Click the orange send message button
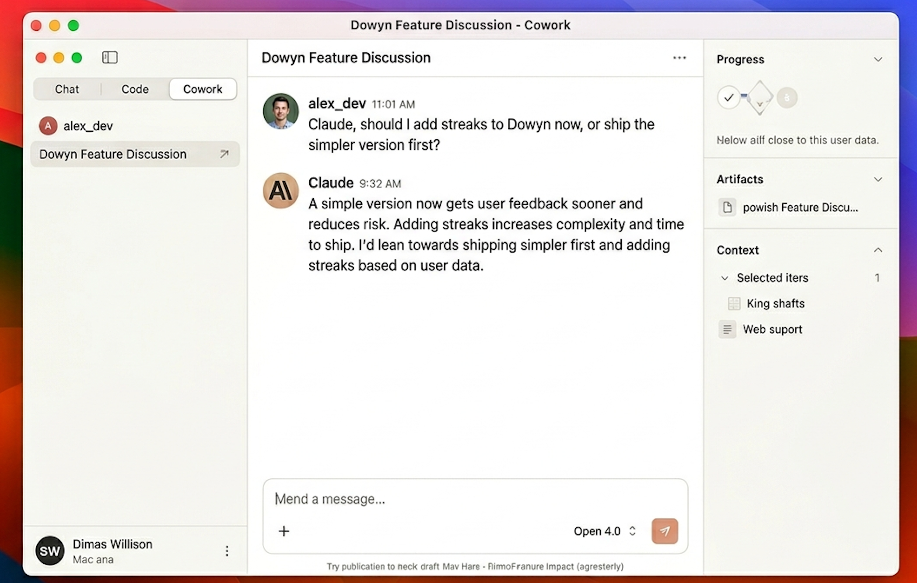The width and height of the screenshot is (917, 583). [665, 531]
